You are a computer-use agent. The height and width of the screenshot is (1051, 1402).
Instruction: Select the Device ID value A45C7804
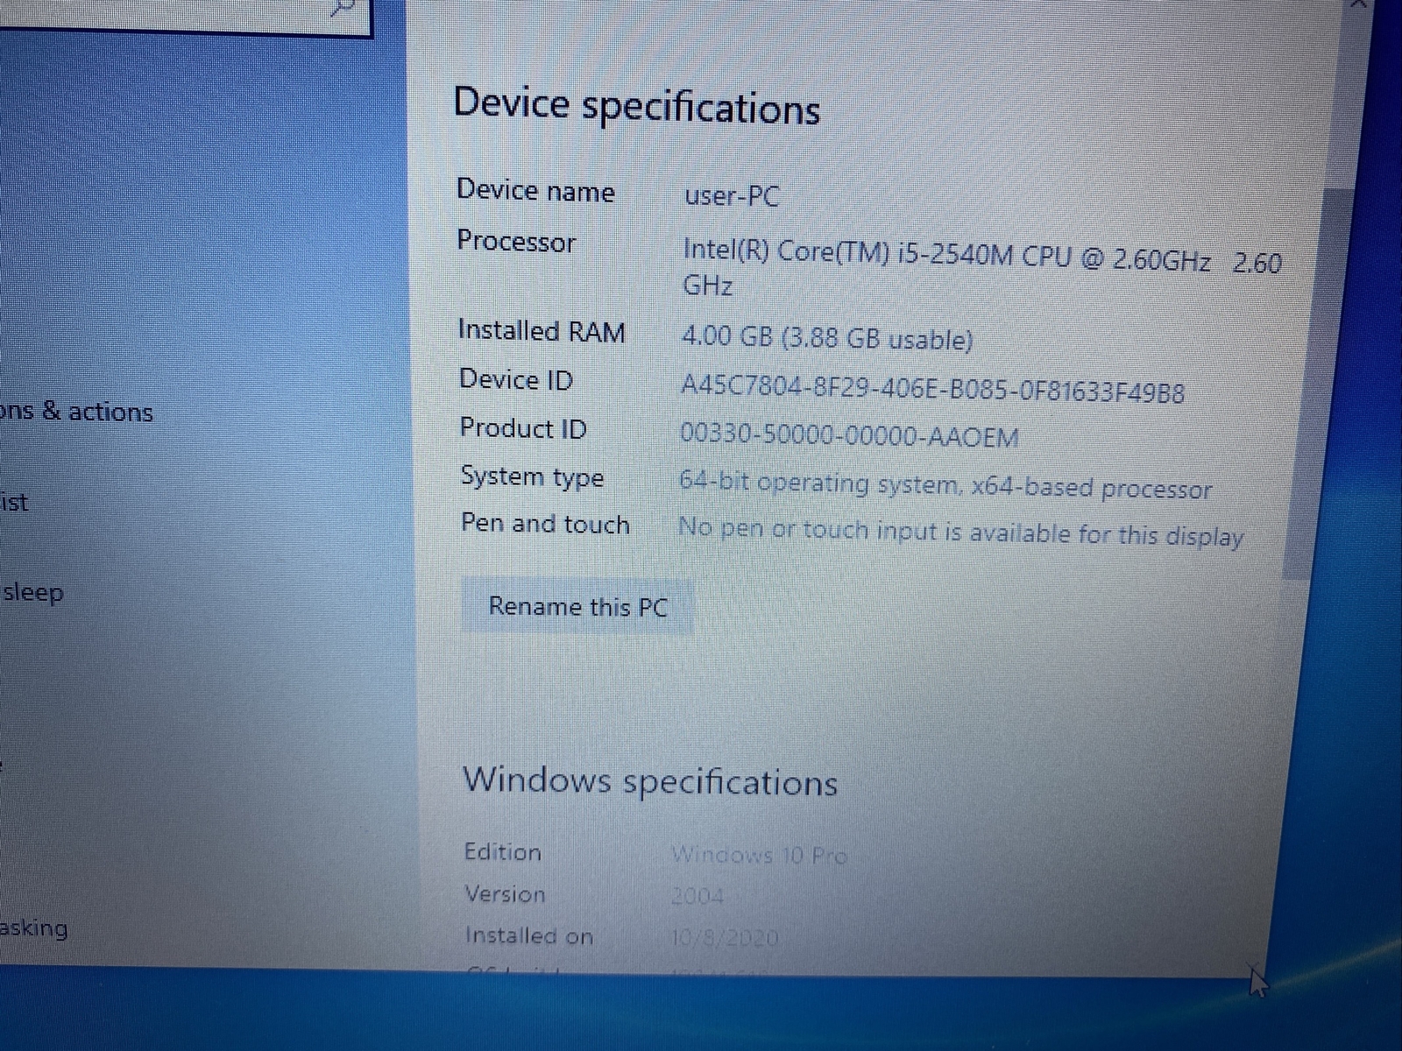click(933, 389)
